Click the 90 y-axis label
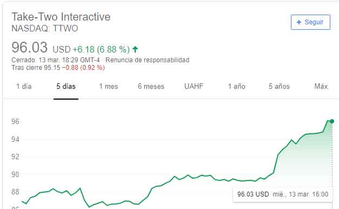339x209 pixels. (15, 174)
